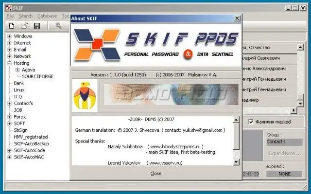Select the Hosting tree label

click(21, 63)
